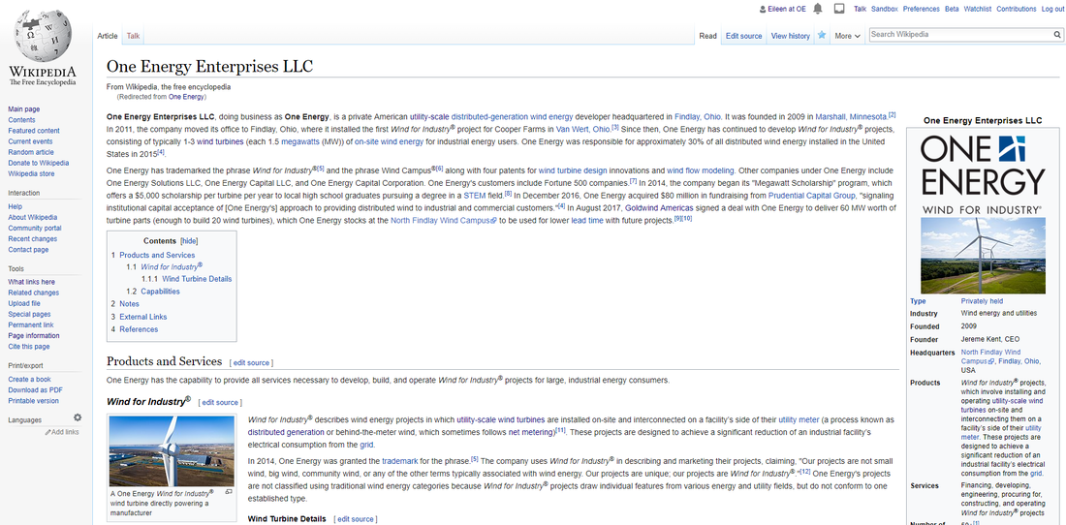Click Download as PDF
The height and width of the screenshot is (525, 1066).
tap(35, 389)
